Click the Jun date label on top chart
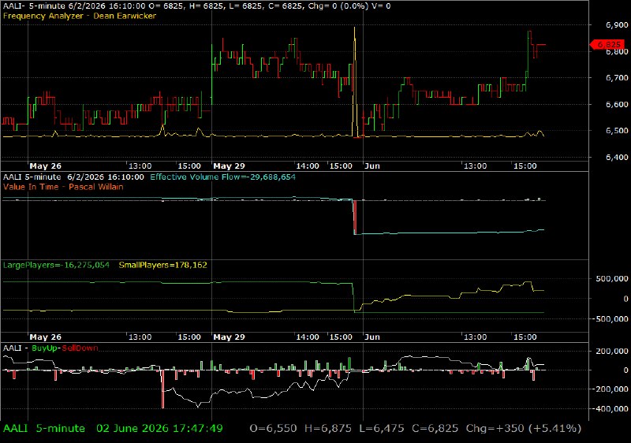 tap(372, 166)
